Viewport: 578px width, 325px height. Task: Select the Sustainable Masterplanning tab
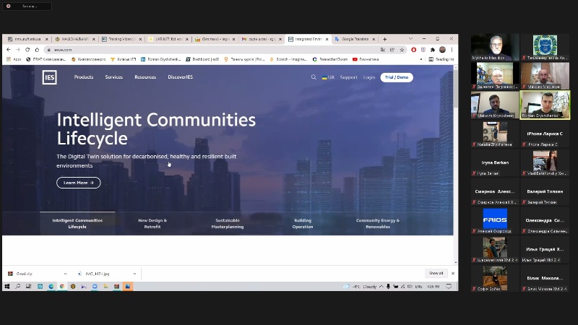click(x=228, y=223)
